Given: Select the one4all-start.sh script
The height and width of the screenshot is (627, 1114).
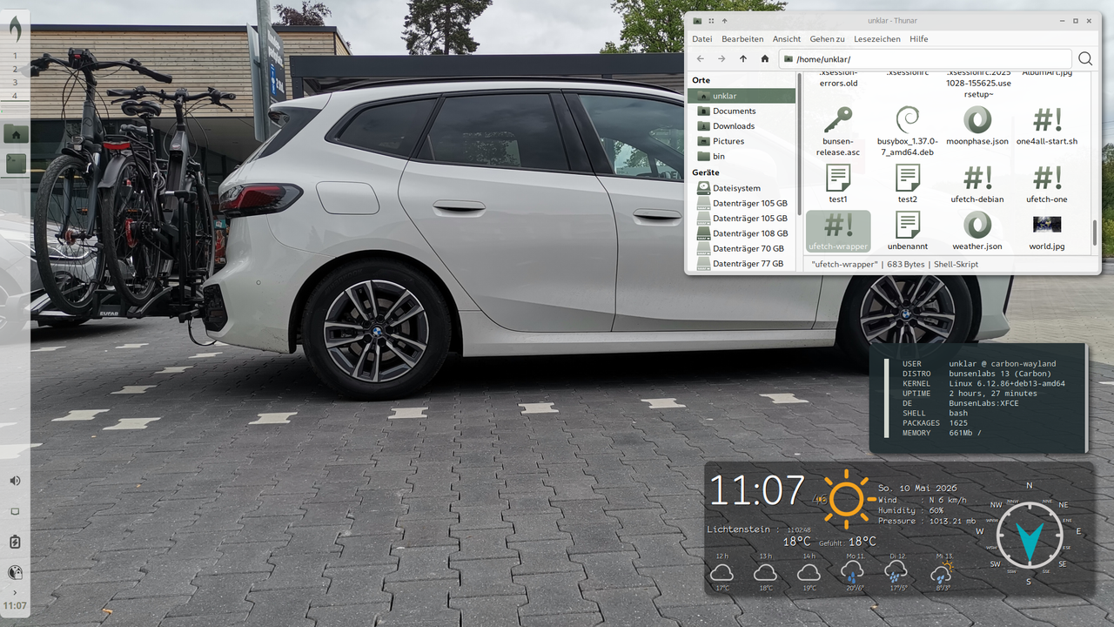Looking at the screenshot, I should pos(1047,126).
